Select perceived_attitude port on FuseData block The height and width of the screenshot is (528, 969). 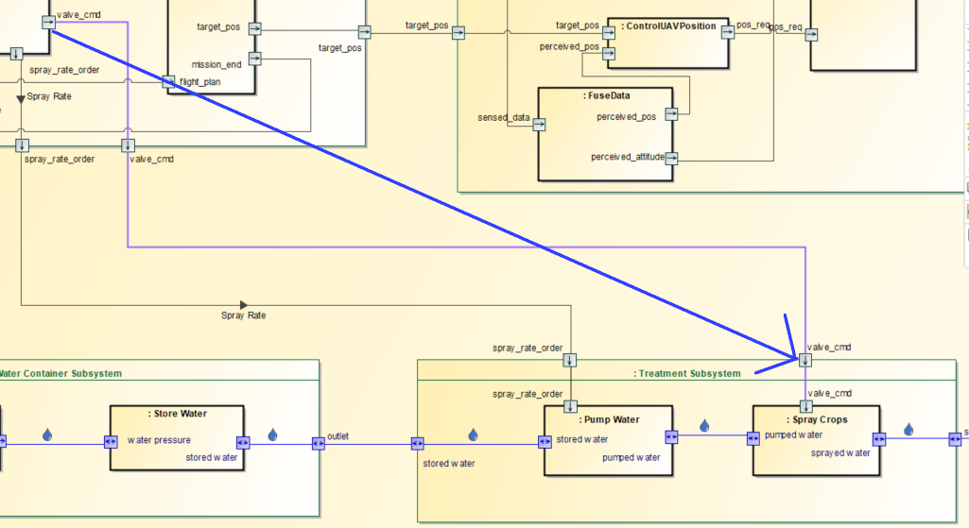pyautogui.click(x=671, y=159)
